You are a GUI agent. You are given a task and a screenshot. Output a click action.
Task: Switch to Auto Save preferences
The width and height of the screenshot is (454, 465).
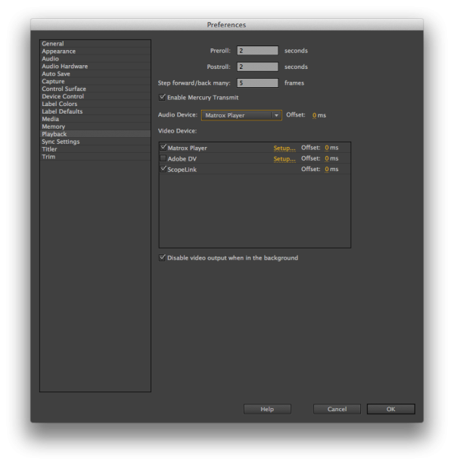tap(57, 74)
